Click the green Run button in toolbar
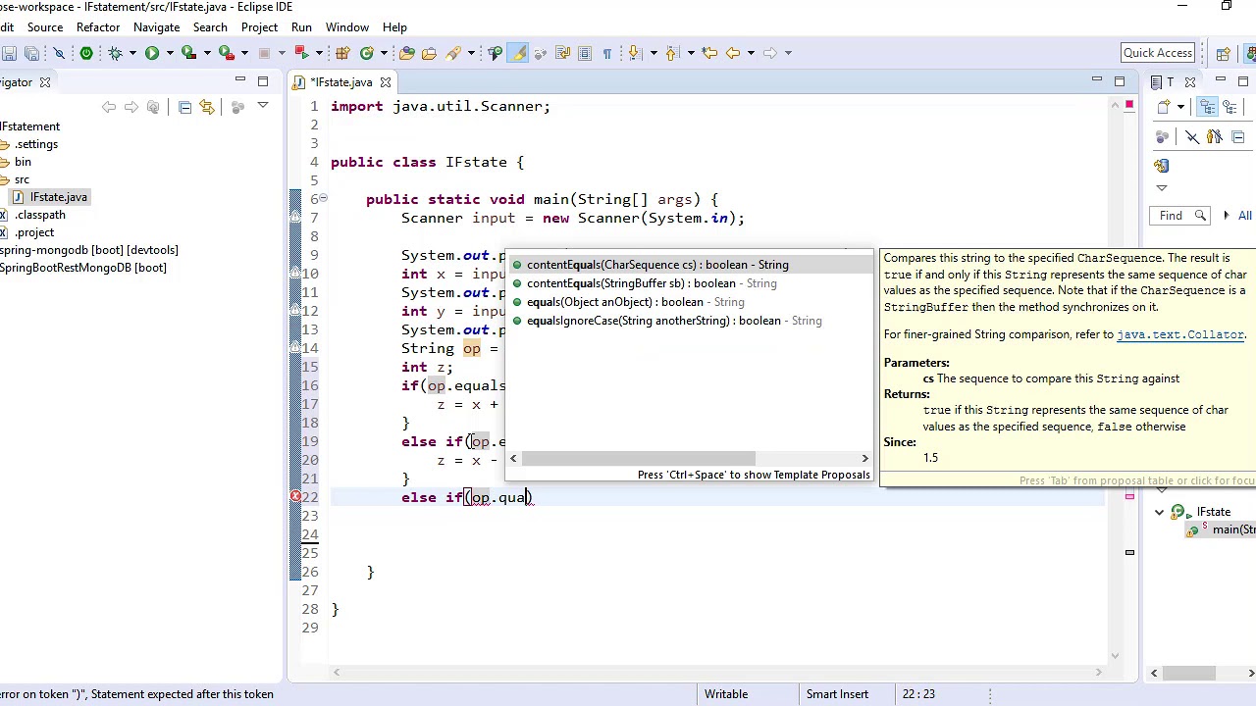 152,53
